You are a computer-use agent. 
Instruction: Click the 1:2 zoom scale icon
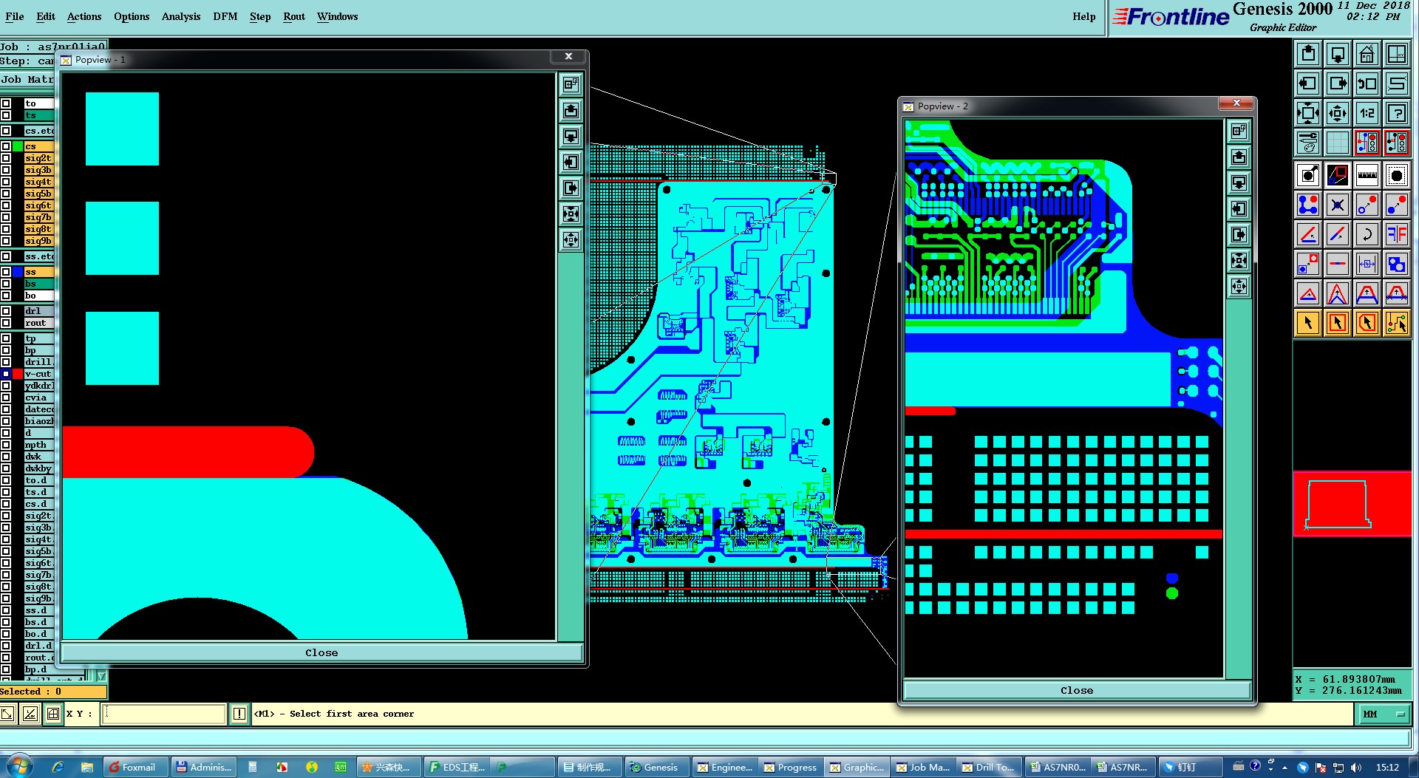1367,113
